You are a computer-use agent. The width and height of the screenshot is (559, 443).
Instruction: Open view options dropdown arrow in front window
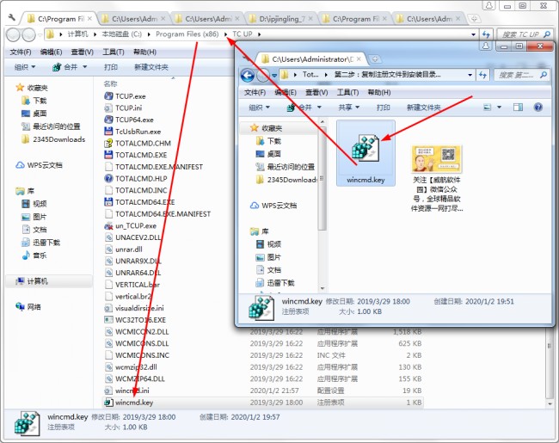(499, 107)
